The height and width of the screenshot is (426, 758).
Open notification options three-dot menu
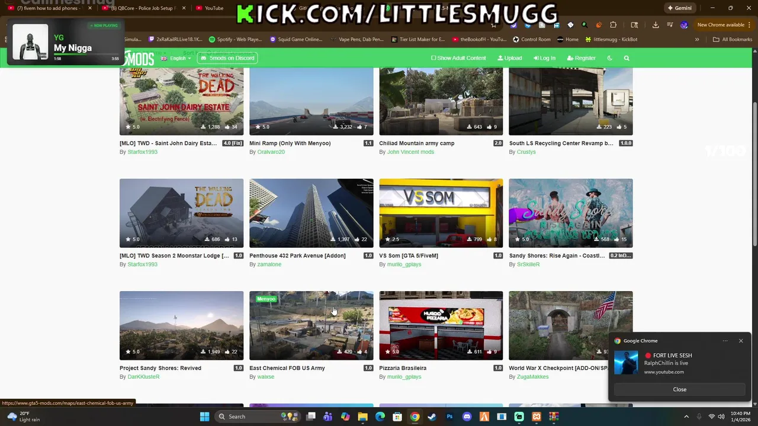coord(725,341)
